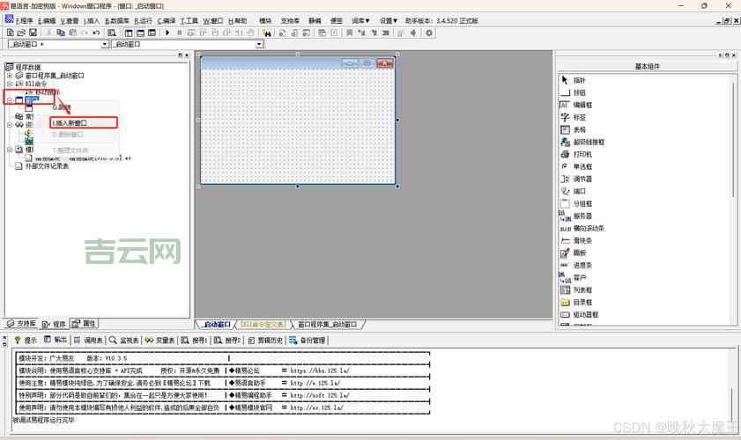Expand the 窗口程序集_启动窗口 tree node
The height and width of the screenshot is (440, 741).
pos(9,76)
